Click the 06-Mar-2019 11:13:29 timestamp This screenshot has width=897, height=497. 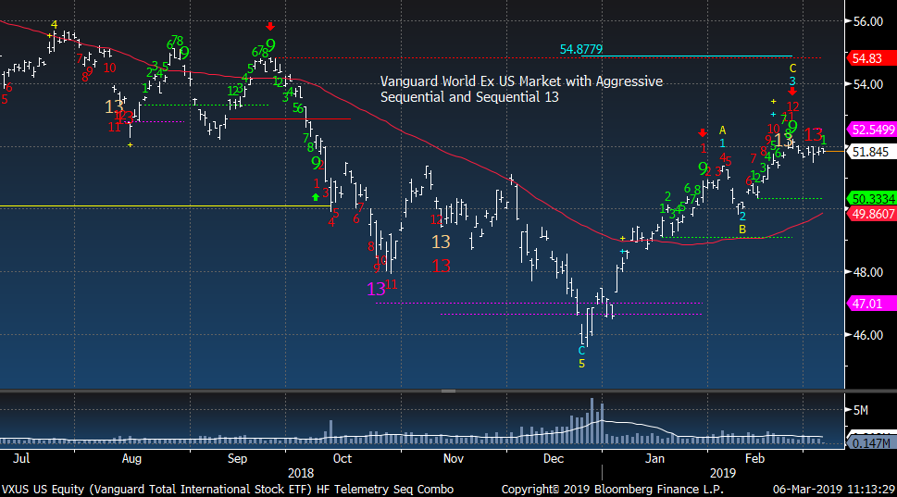click(833, 490)
